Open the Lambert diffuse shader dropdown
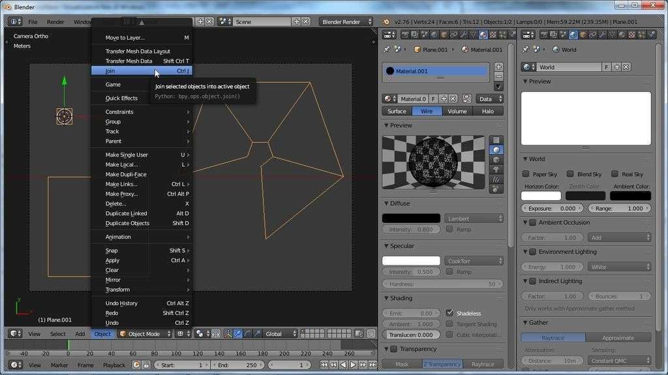 (474, 218)
